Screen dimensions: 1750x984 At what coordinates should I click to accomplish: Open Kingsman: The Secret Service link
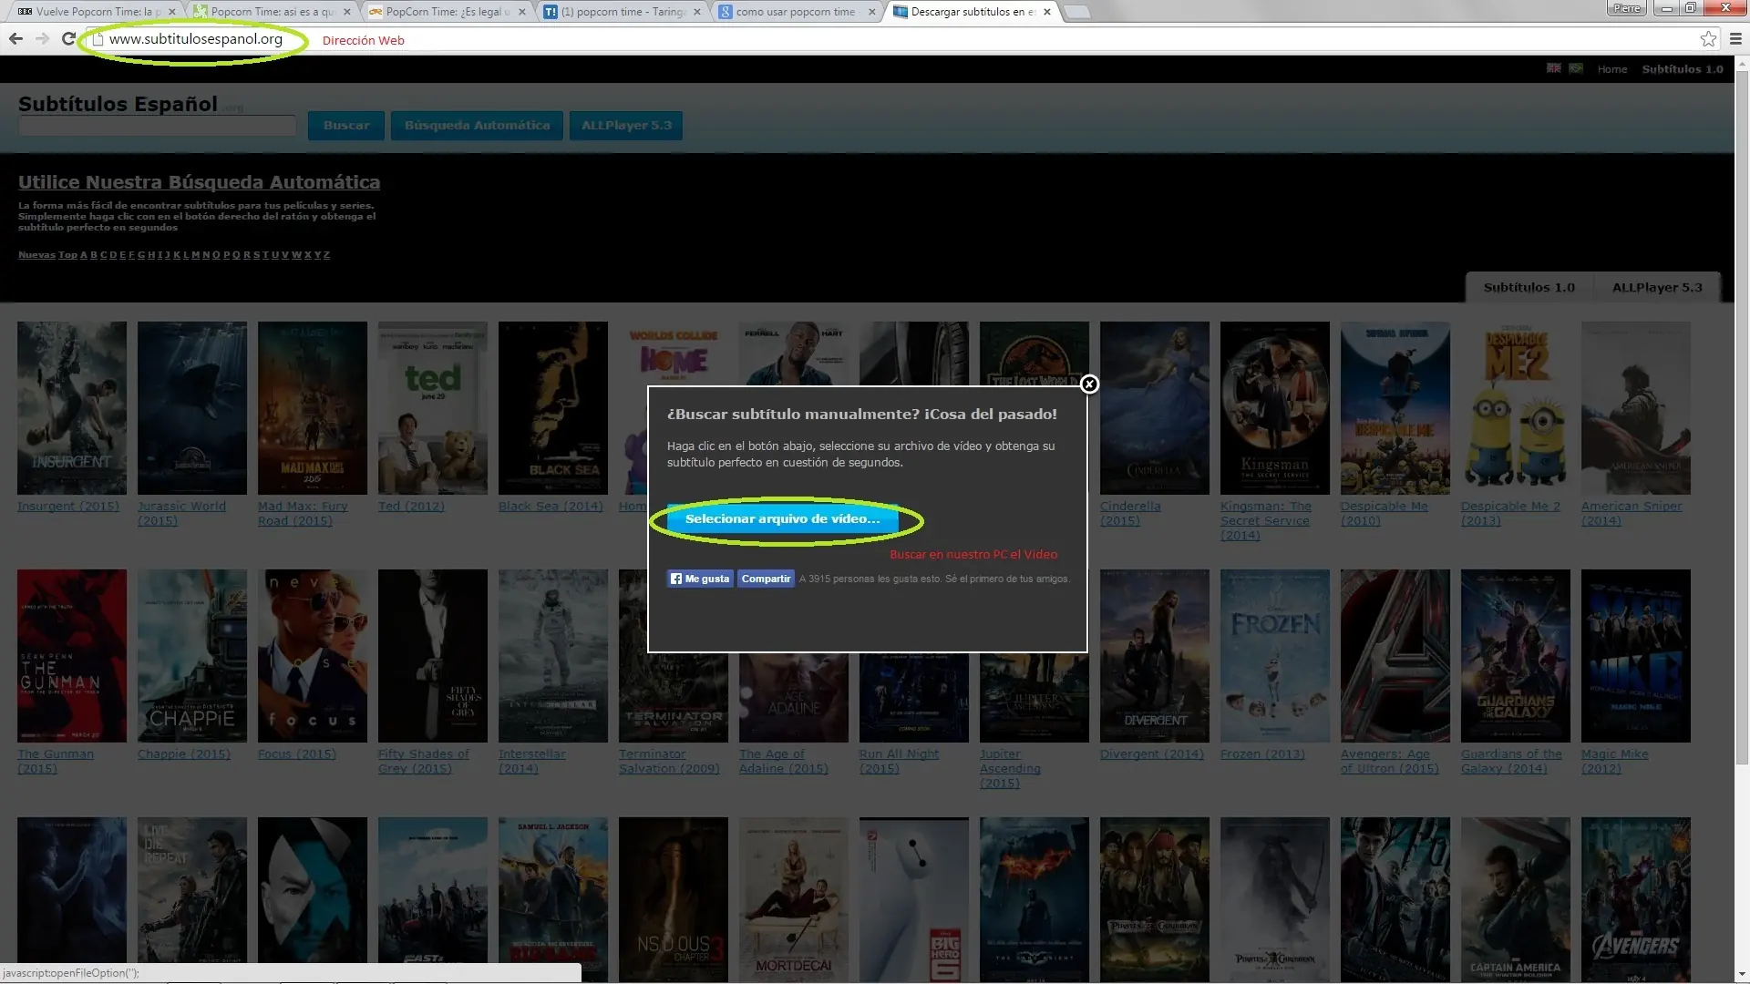click(1266, 521)
